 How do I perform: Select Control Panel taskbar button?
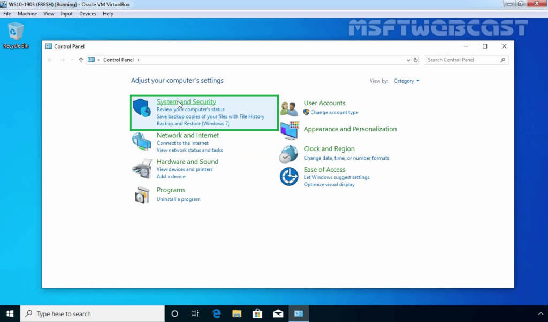tap(299, 313)
